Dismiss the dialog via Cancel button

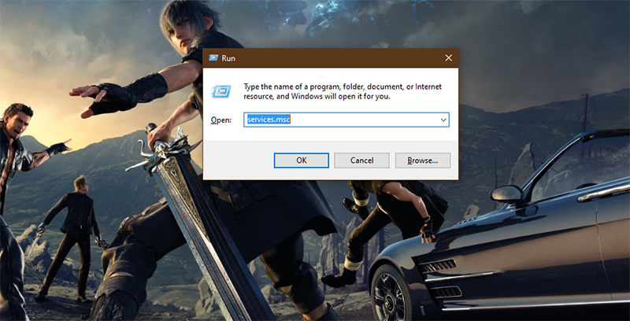tap(361, 160)
